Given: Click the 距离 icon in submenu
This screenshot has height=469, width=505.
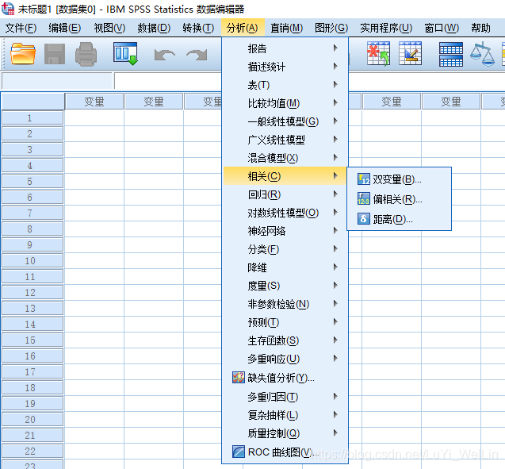Looking at the screenshot, I should 364,219.
